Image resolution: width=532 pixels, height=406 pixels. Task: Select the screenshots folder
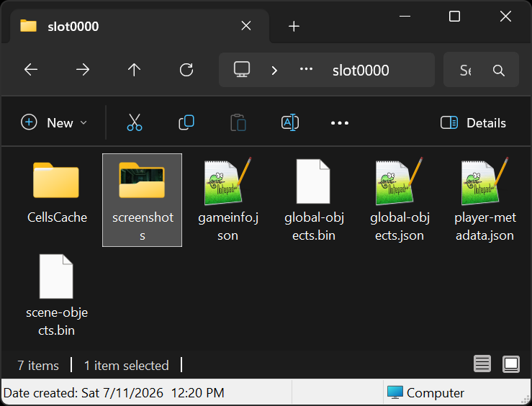click(x=142, y=200)
